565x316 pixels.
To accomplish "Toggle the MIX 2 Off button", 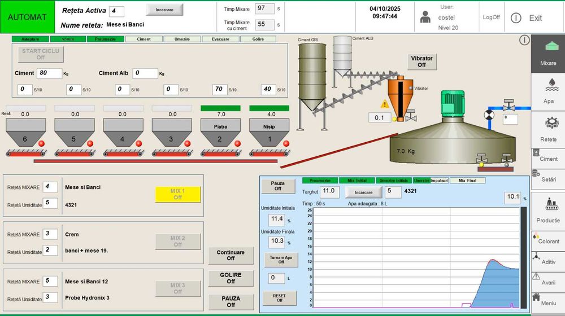I will [177, 241].
